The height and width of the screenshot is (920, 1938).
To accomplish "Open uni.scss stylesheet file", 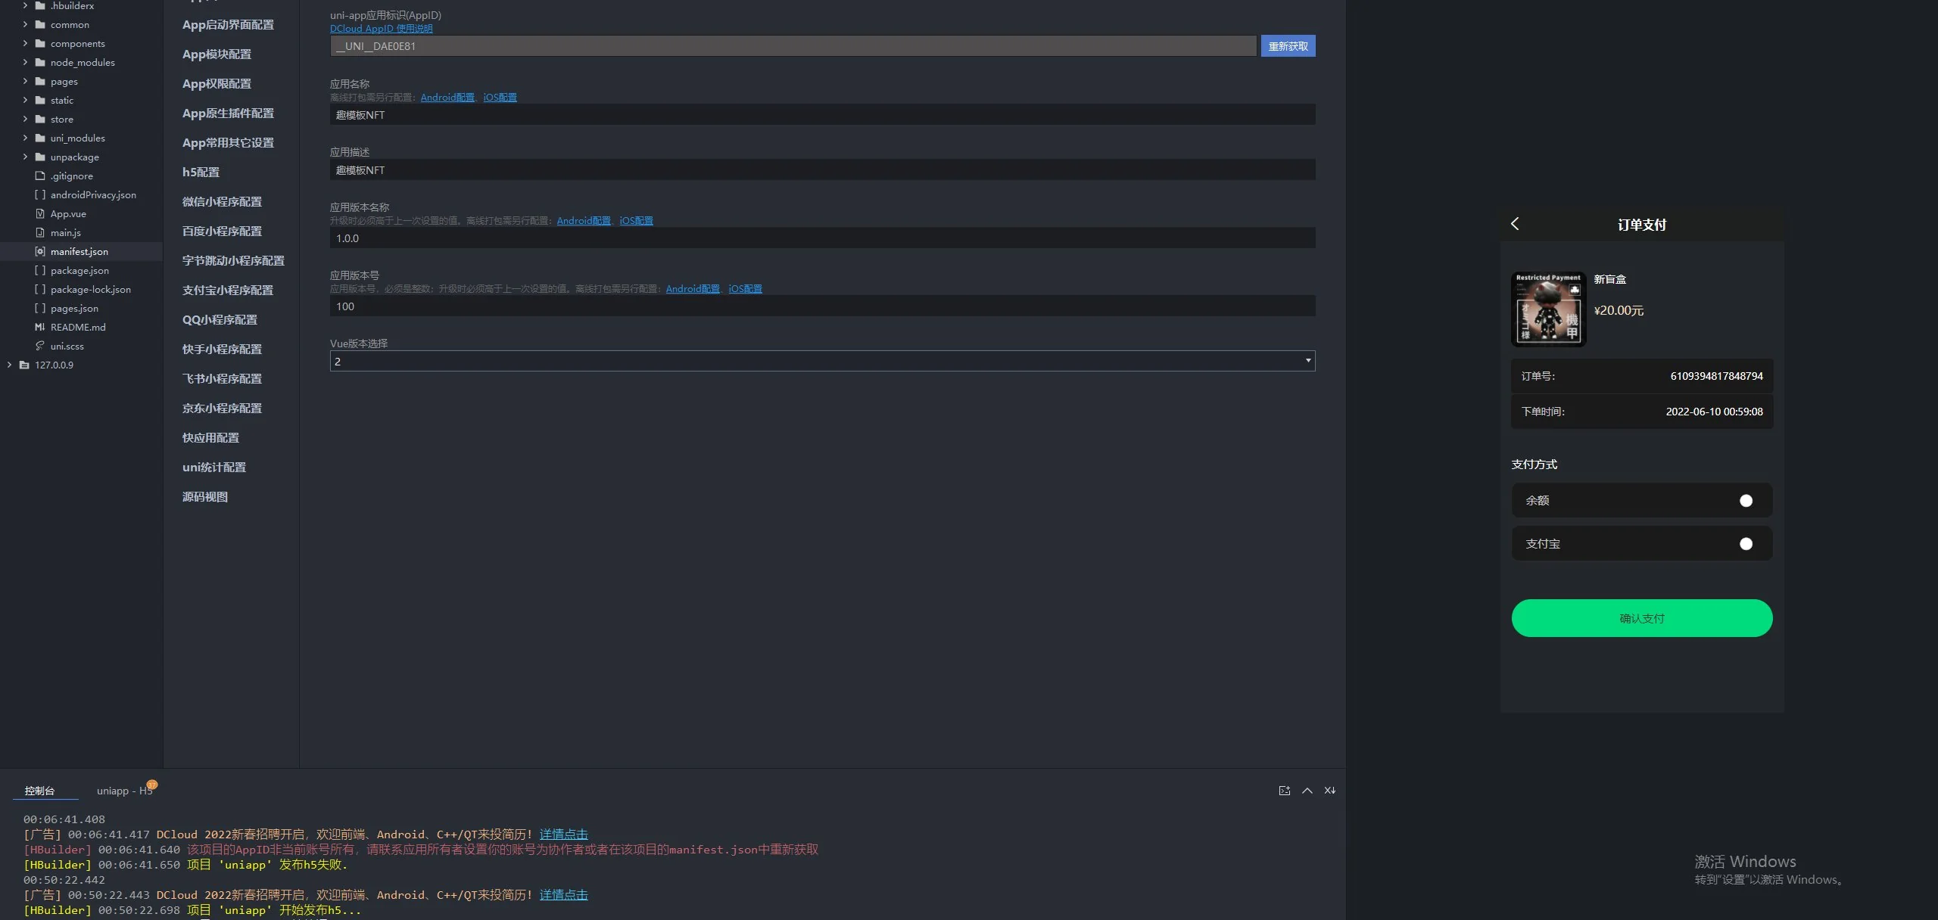I will click(x=67, y=346).
